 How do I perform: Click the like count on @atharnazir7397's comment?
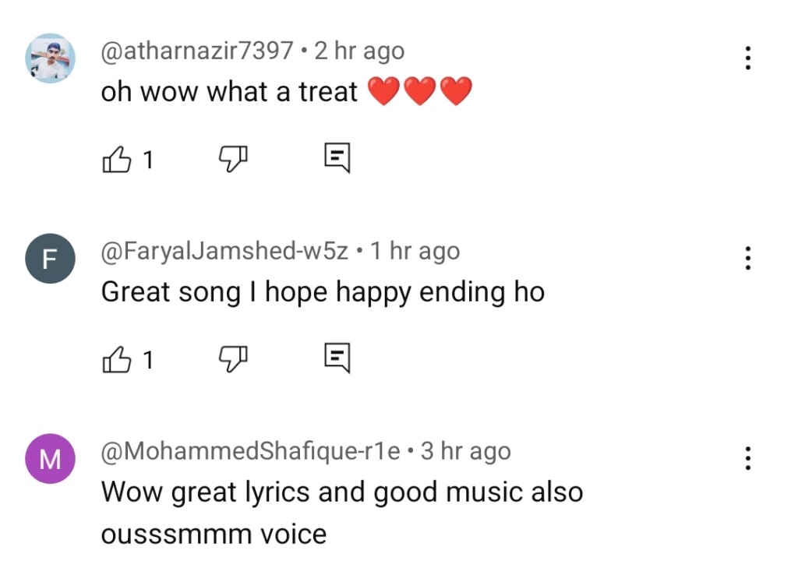coord(148,160)
